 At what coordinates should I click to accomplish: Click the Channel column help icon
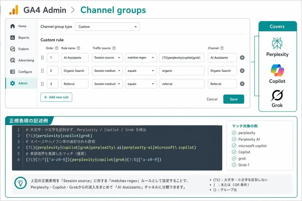(222, 48)
